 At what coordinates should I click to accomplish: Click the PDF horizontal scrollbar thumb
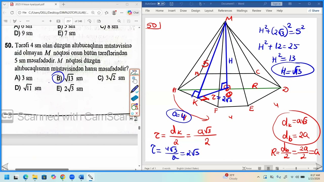click(x=42, y=169)
